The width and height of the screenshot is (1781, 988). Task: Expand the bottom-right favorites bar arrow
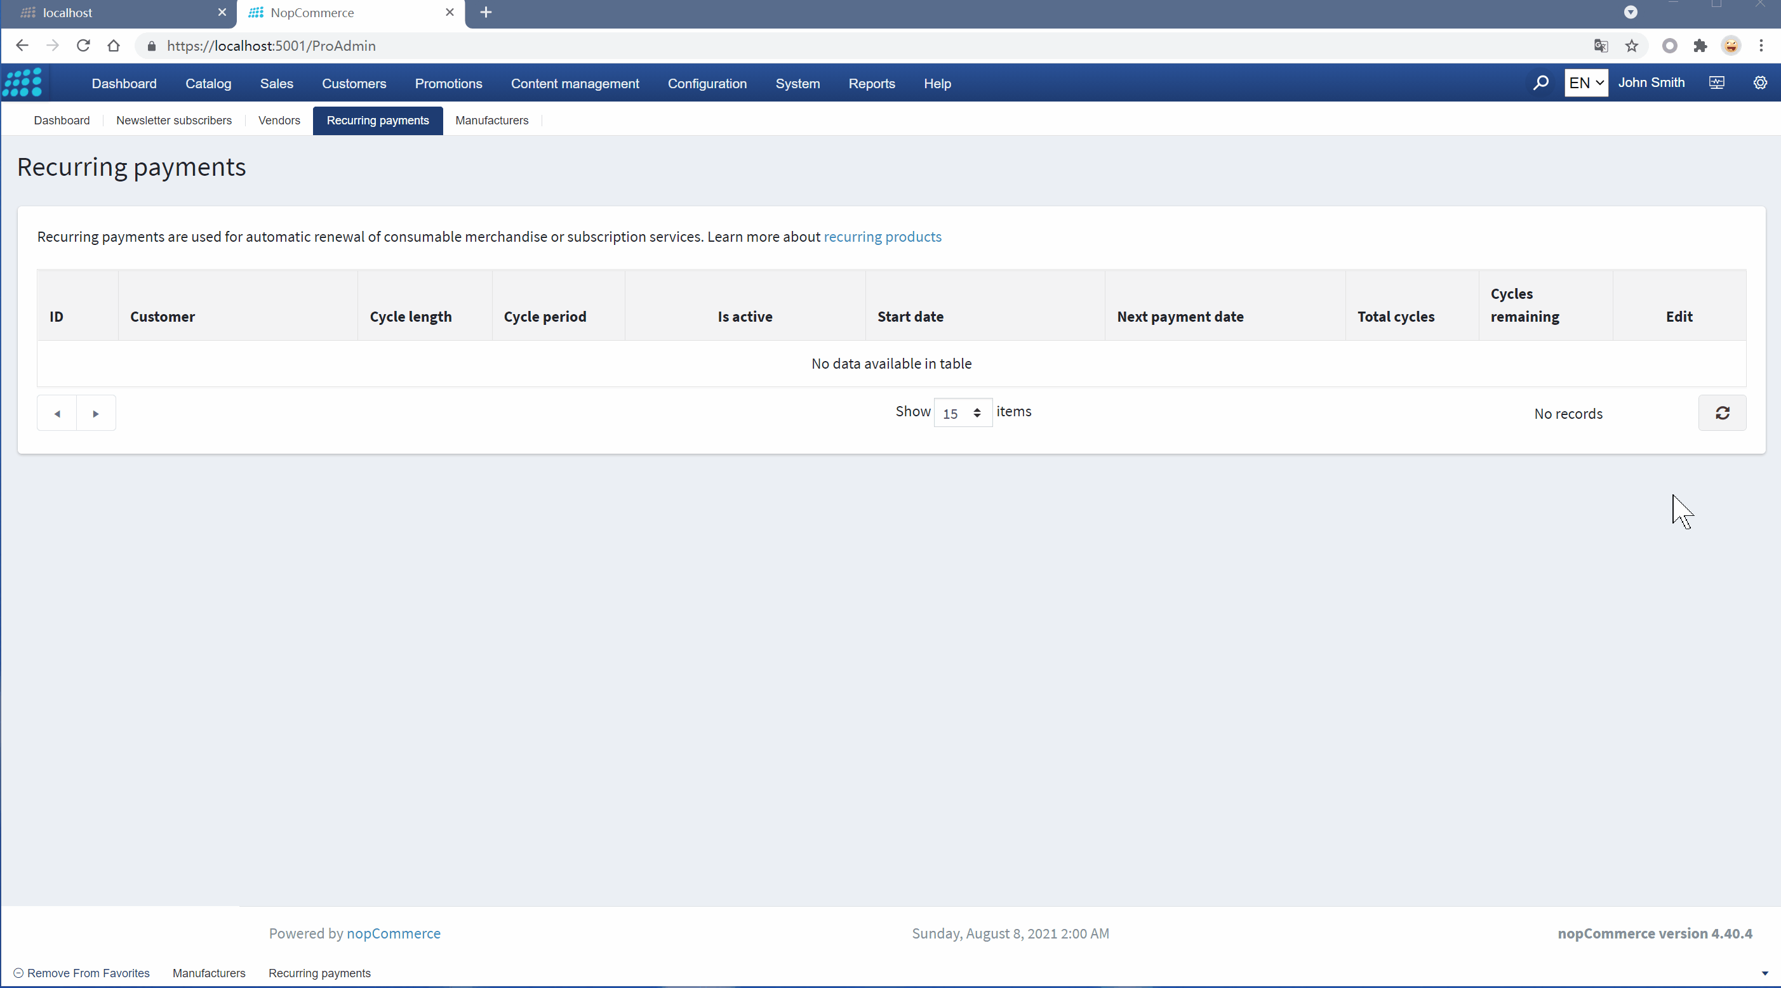[x=1764, y=973]
